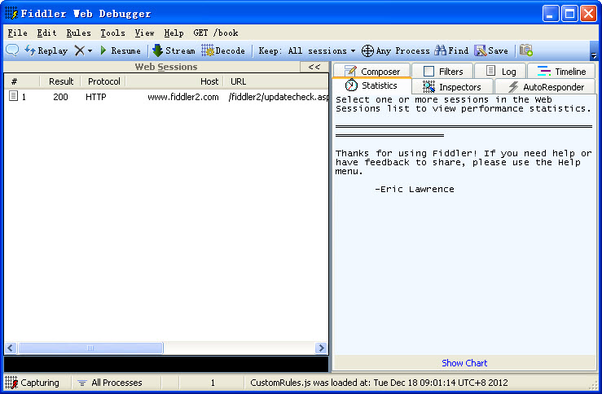
Task: Open the Tools menu
Action: coord(113,33)
